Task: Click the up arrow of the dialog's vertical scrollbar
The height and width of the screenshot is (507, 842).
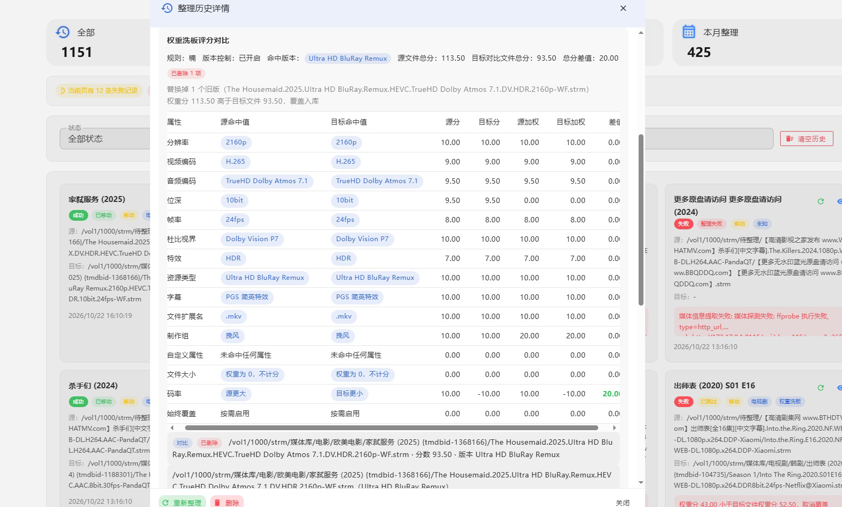Action: [x=641, y=33]
